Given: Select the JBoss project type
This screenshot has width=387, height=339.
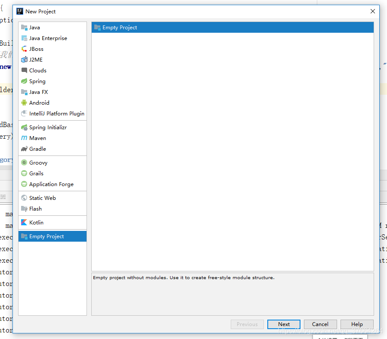Looking at the screenshot, I should click(53, 49).
